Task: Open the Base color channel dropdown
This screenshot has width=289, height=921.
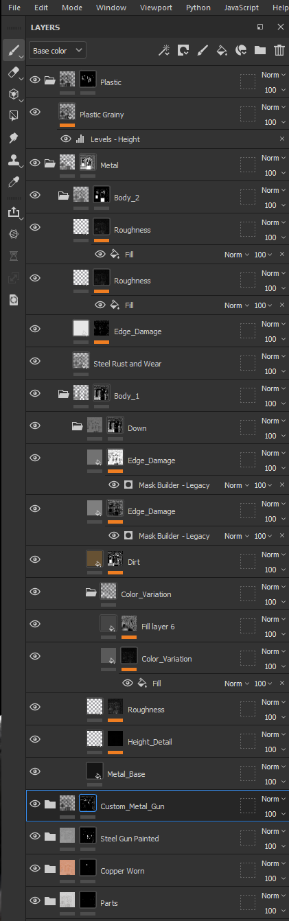Action: pyautogui.click(x=58, y=50)
